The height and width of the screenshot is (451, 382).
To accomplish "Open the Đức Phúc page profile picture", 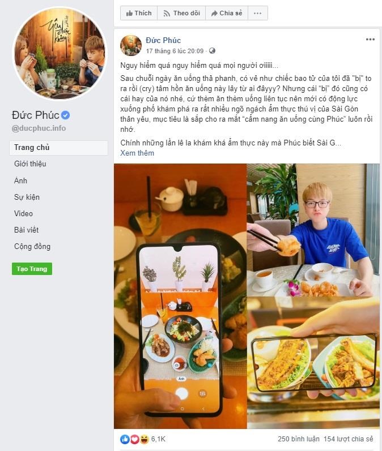I will pyautogui.click(x=60, y=54).
